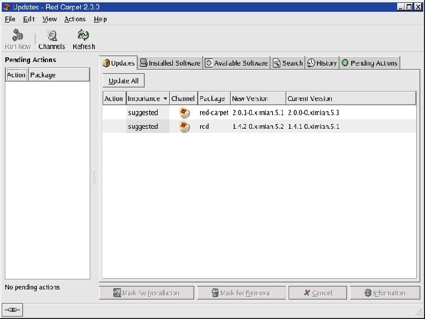Click the channel icon in the red-carpet row
The height and width of the screenshot is (319, 425).
click(185, 113)
